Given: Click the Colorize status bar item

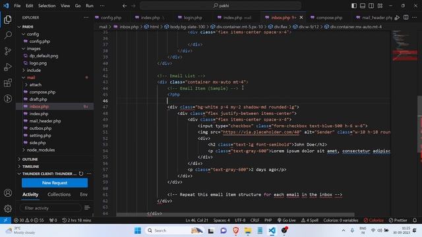Looking at the screenshot, I should [374, 220].
